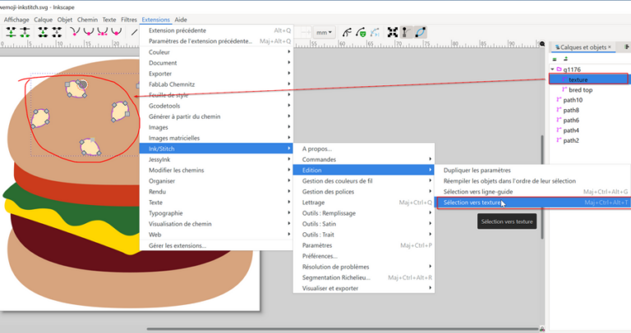Close the Calques et objets tab
This screenshot has width=631, height=333.
click(x=610, y=48)
